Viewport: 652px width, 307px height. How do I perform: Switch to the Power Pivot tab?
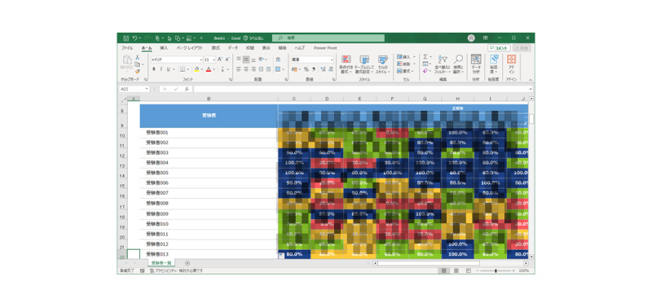tap(325, 48)
